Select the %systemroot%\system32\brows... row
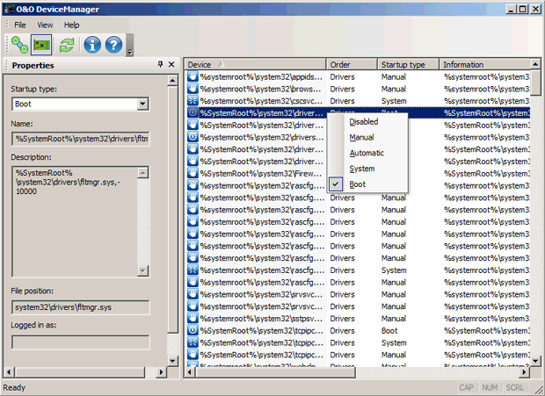The width and height of the screenshot is (545, 396). click(358, 89)
